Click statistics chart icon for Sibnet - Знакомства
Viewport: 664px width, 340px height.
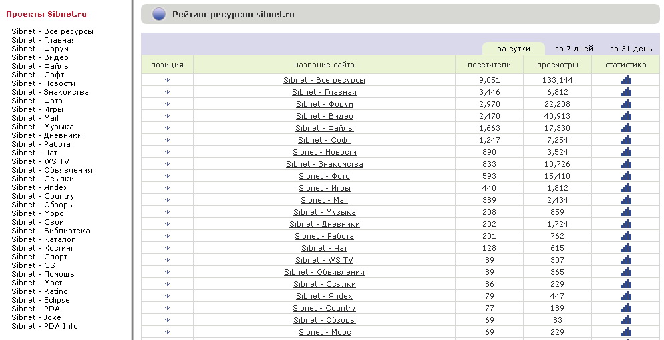pos(626,164)
